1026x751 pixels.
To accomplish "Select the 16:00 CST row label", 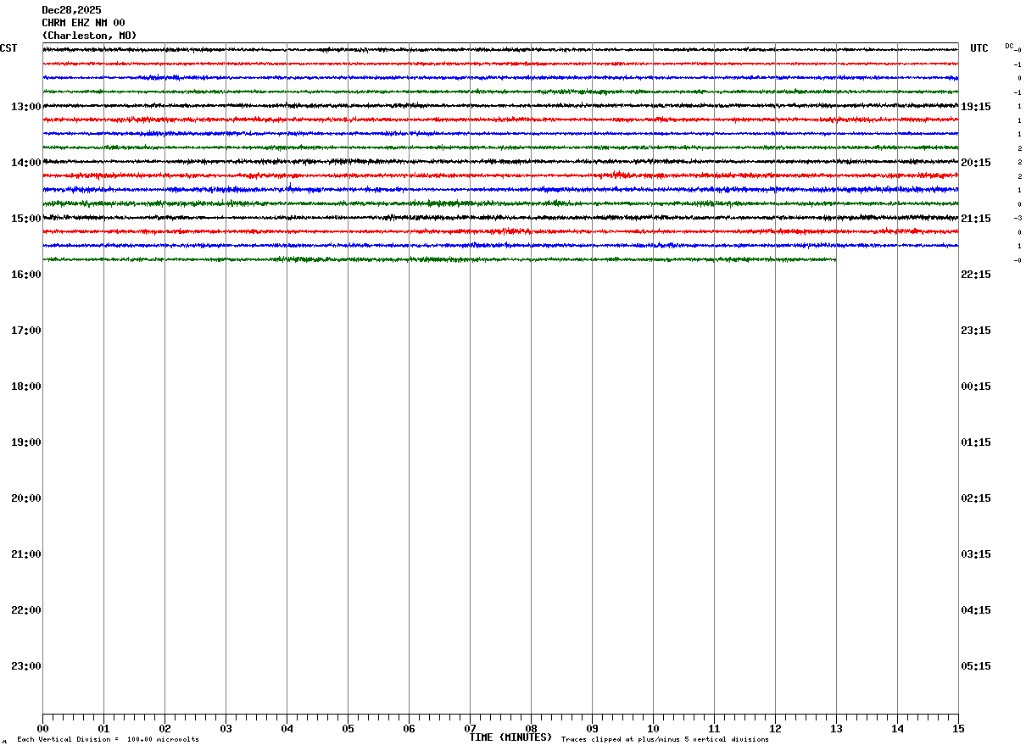I will click(x=26, y=275).
